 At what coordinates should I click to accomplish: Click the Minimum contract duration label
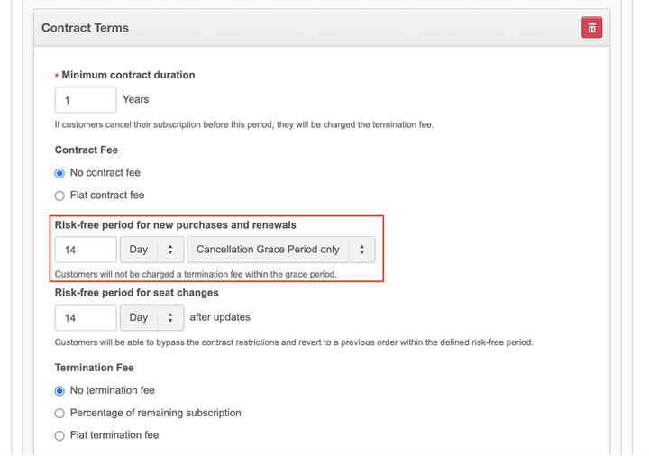128,75
